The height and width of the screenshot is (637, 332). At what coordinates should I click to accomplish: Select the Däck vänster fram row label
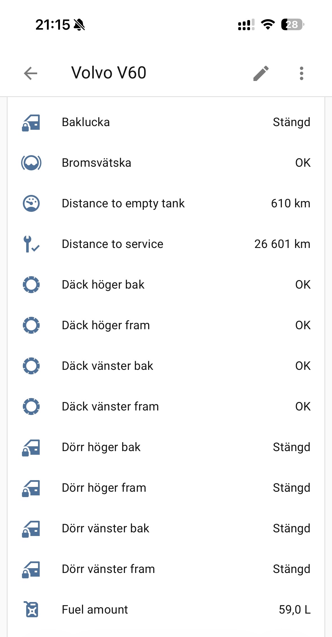coord(110,407)
